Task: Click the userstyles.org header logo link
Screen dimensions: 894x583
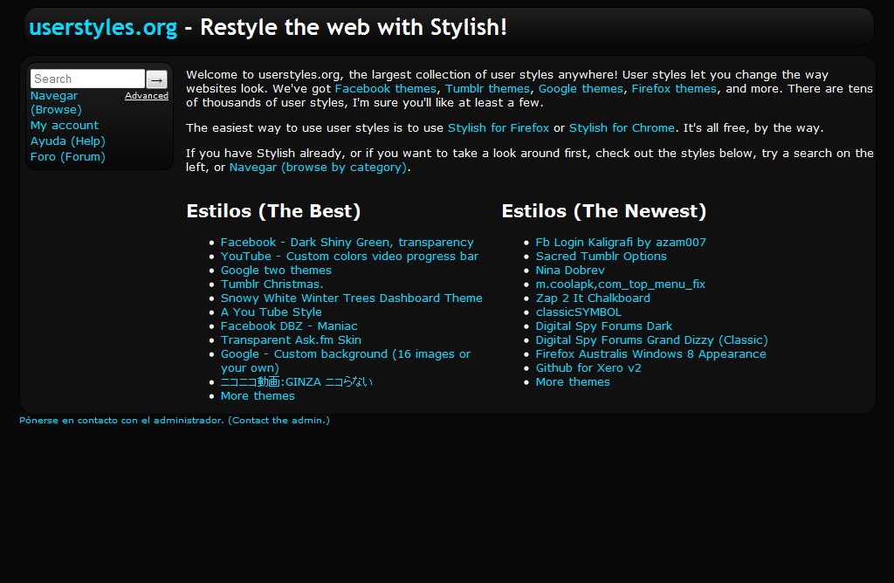Action: click(x=103, y=27)
